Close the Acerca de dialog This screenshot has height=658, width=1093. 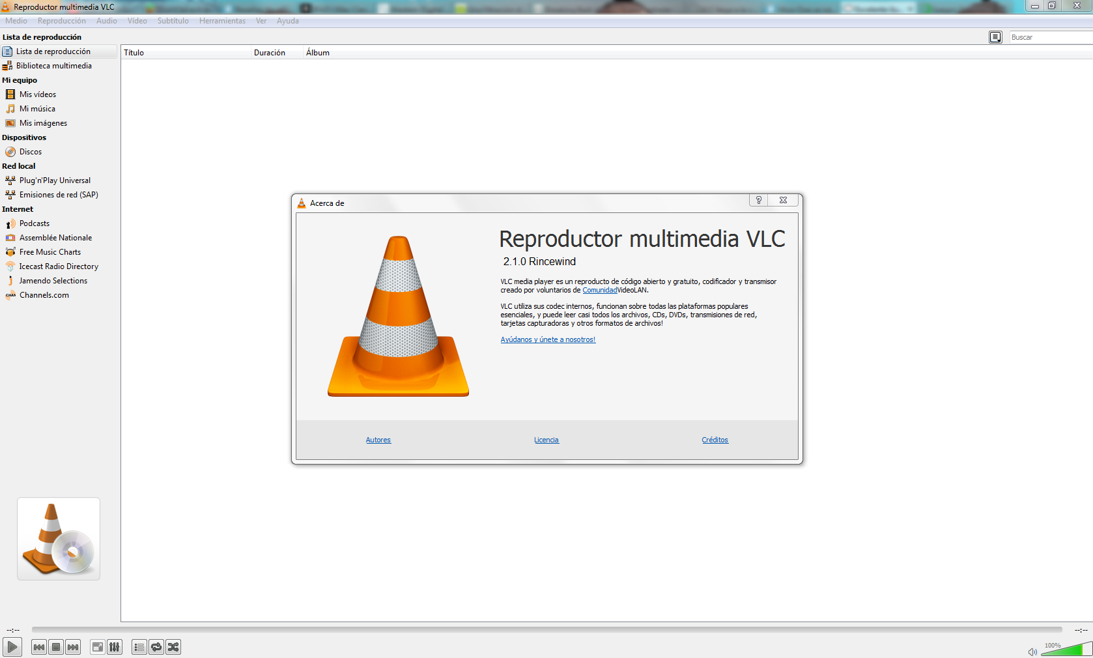tap(784, 200)
